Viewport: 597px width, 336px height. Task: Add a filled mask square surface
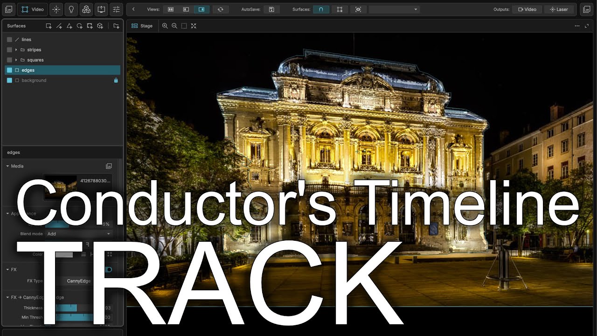[90, 26]
